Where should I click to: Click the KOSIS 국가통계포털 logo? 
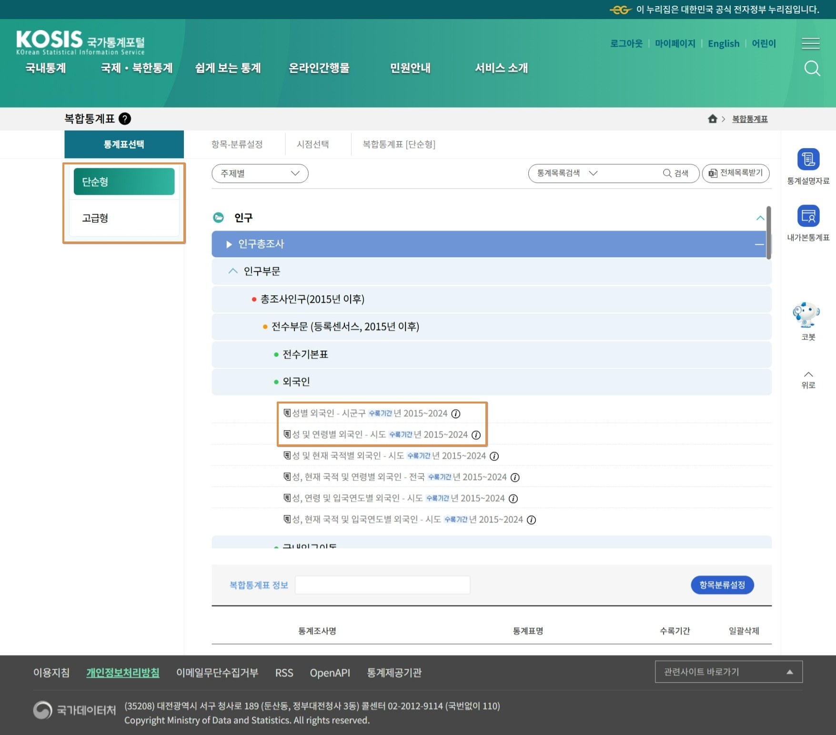[x=80, y=42]
